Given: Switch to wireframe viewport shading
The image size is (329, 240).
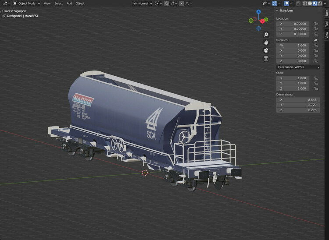Looking at the screenshot, I should click(305, 4).
